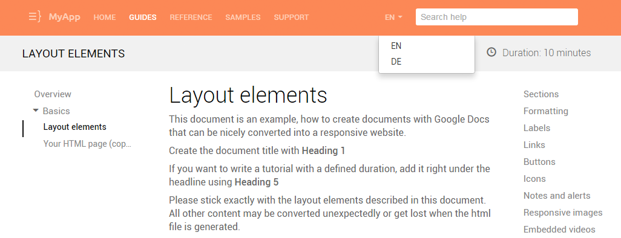Jump to the Formatting anchor link
The width and height of the screenshot is (621, 238).
pos(546,111)
